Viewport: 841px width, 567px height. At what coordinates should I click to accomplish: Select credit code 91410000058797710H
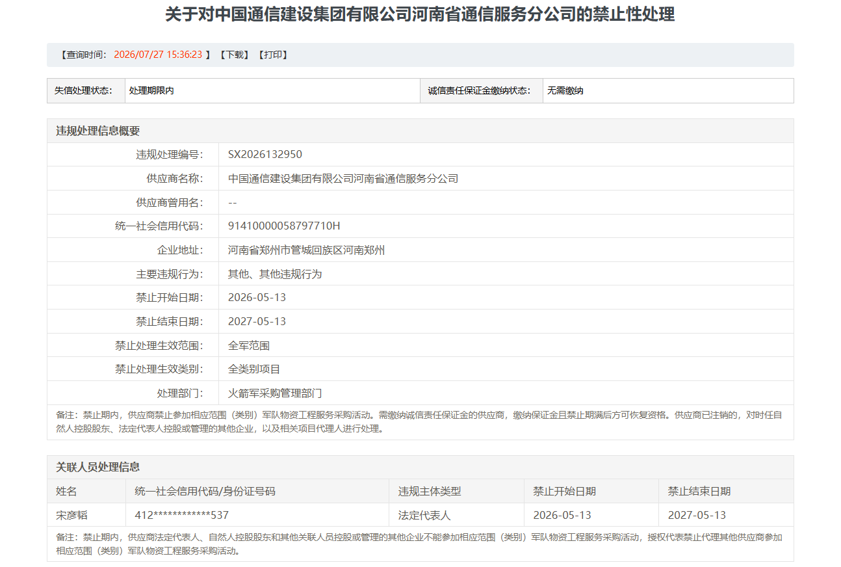tap(284, 226)
